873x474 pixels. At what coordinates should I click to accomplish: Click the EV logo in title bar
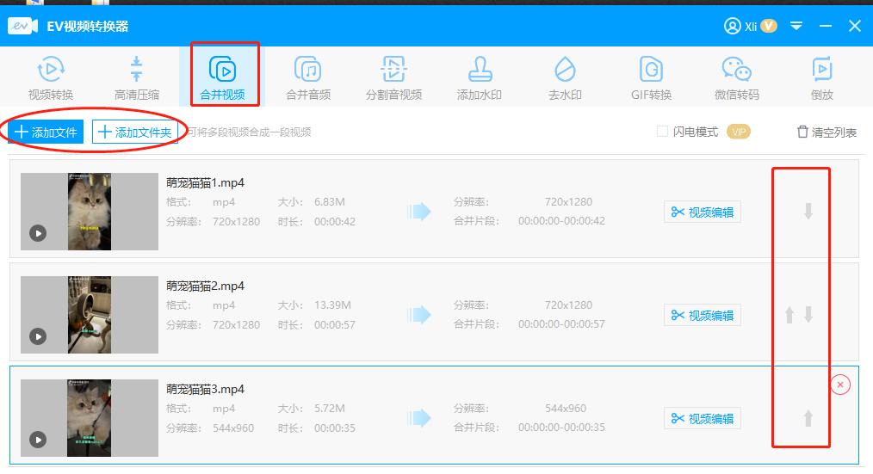tap(23, 26)
